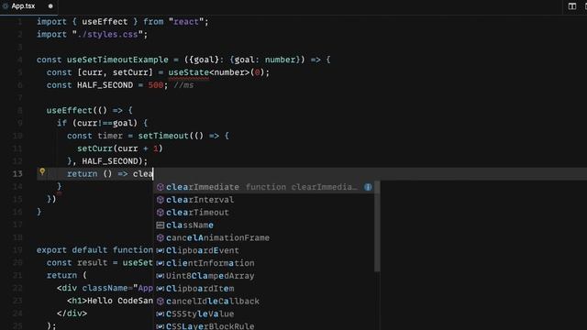The width and height of the screenshot is (587, 330).
Task: Click the clearInterval function icon
Action: click(x=161, y=200)
